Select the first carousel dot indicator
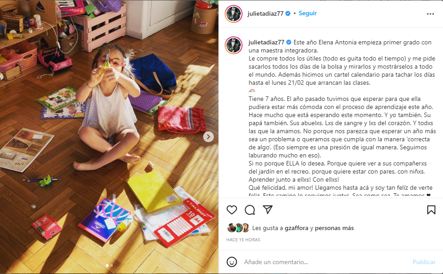443x274 pixels. click(107, 265)
